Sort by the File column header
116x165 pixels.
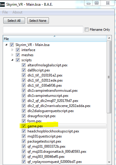pos(55,39)
